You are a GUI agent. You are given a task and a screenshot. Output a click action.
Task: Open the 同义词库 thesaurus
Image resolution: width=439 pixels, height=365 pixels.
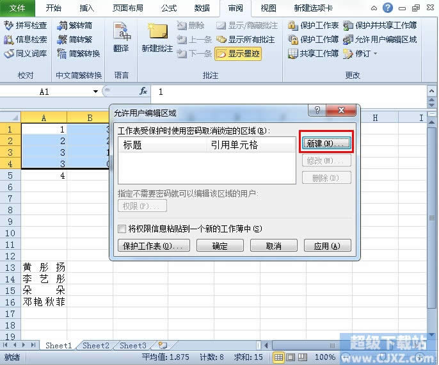coord(25,53)
